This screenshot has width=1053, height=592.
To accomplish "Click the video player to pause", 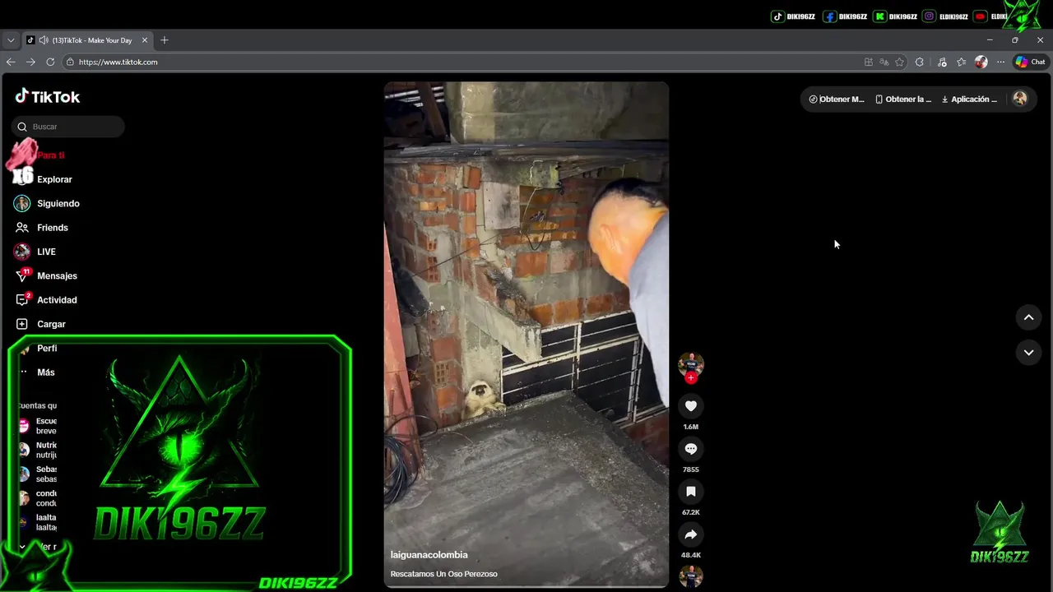I will 526,334.
